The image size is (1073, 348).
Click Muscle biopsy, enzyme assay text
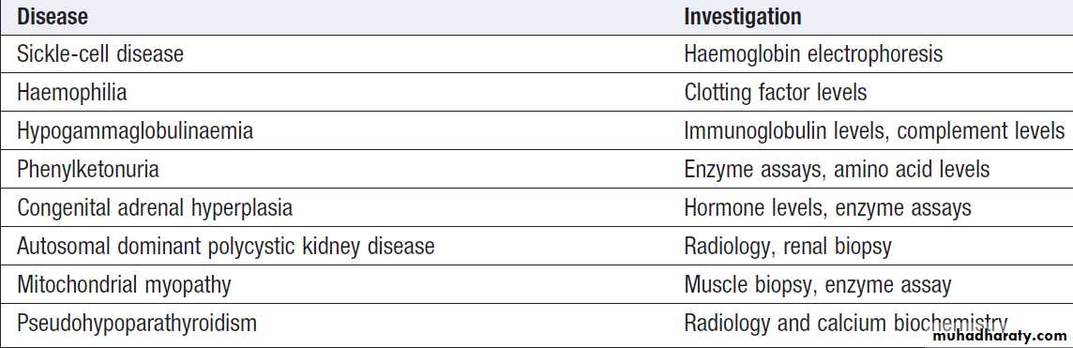tap(818, 283)
